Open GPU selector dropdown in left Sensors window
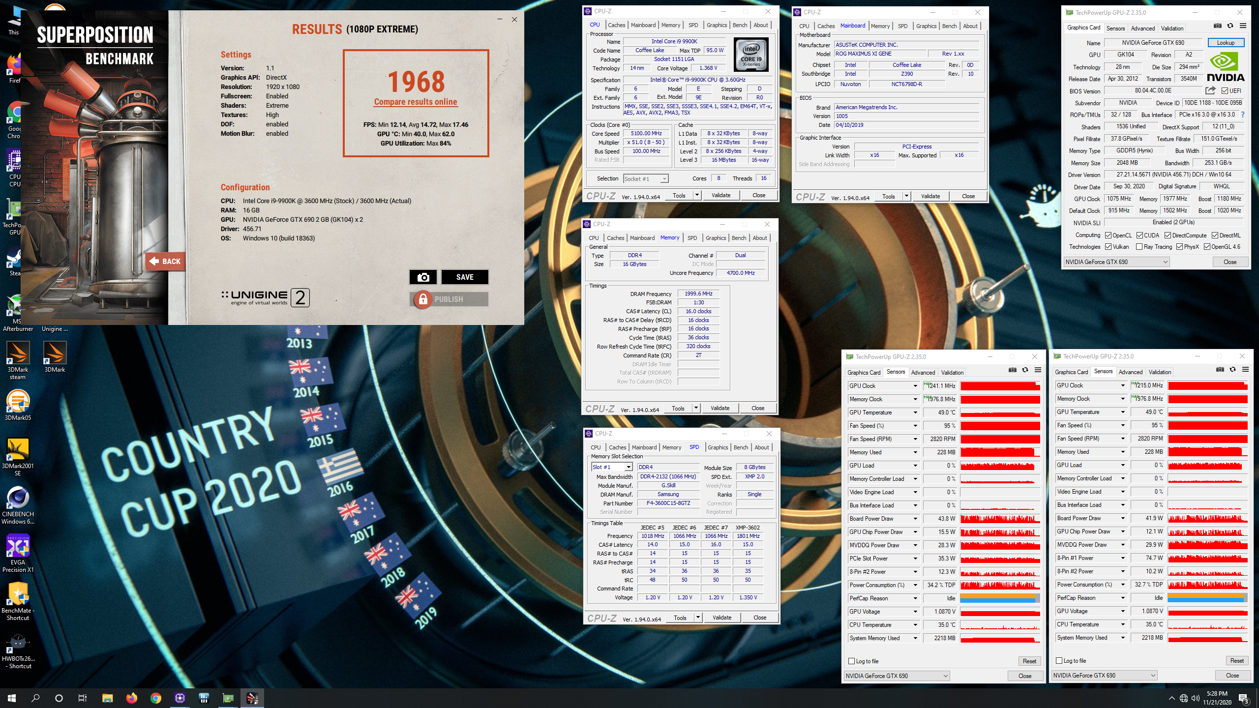Screen dimensions: 1259x708 [x=896, y=676]
